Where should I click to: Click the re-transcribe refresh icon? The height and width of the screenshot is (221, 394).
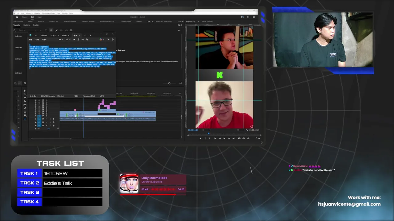click(x=46, y=30)
